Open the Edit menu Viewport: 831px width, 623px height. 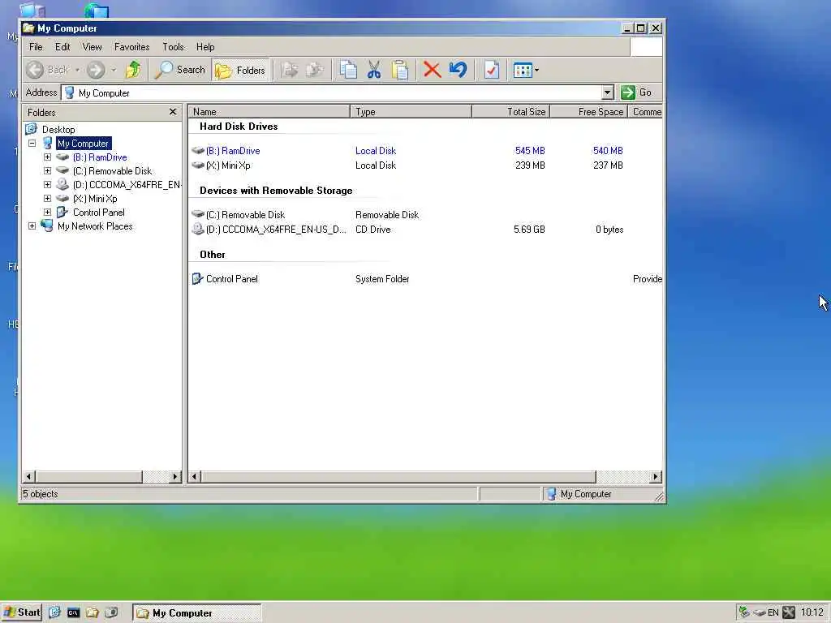[62, 47]
